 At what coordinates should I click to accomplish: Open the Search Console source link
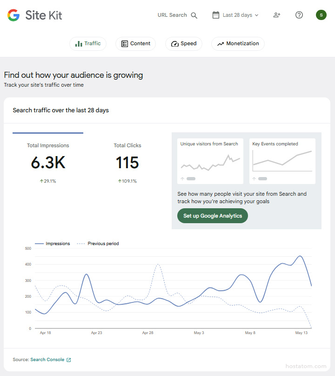point(47,359)
